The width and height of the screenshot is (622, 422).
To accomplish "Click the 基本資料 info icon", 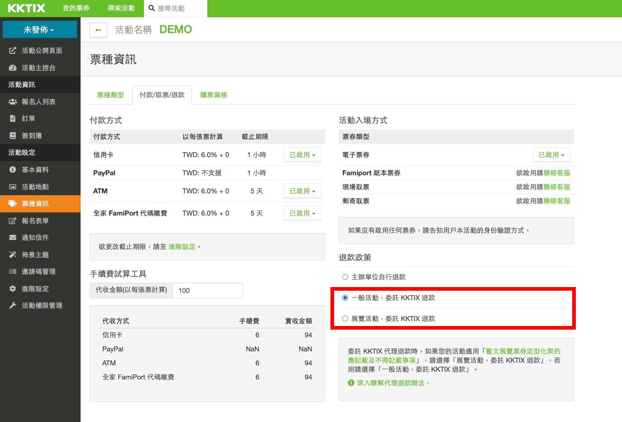I will pyautogui.click(x=13, y=170).
